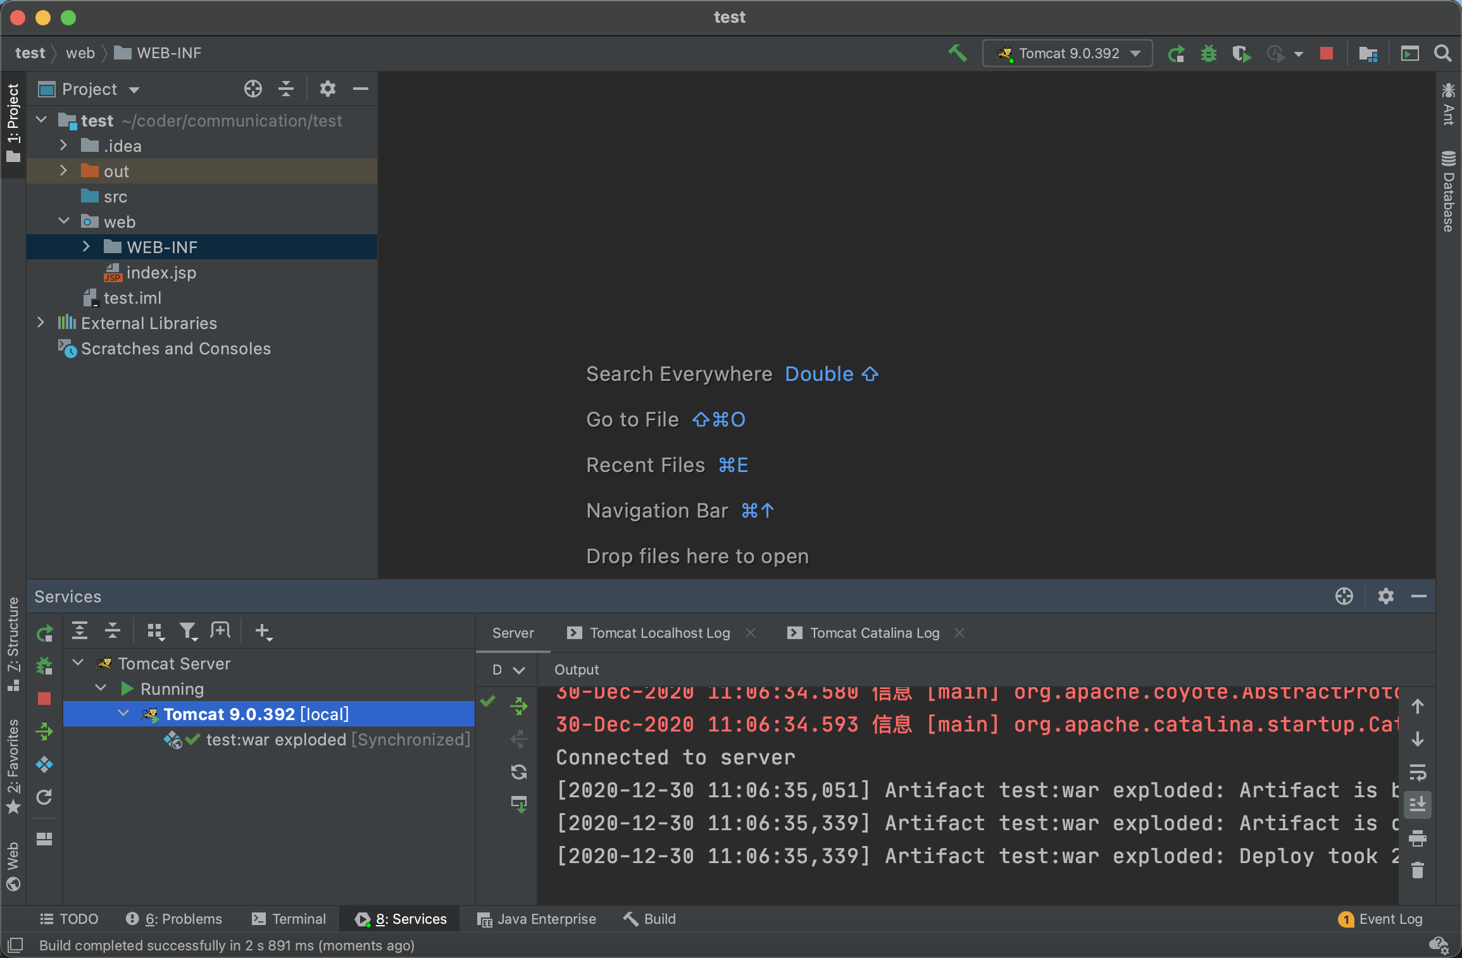Switch to Tomcat Catalina Log tab

(874, 633)
